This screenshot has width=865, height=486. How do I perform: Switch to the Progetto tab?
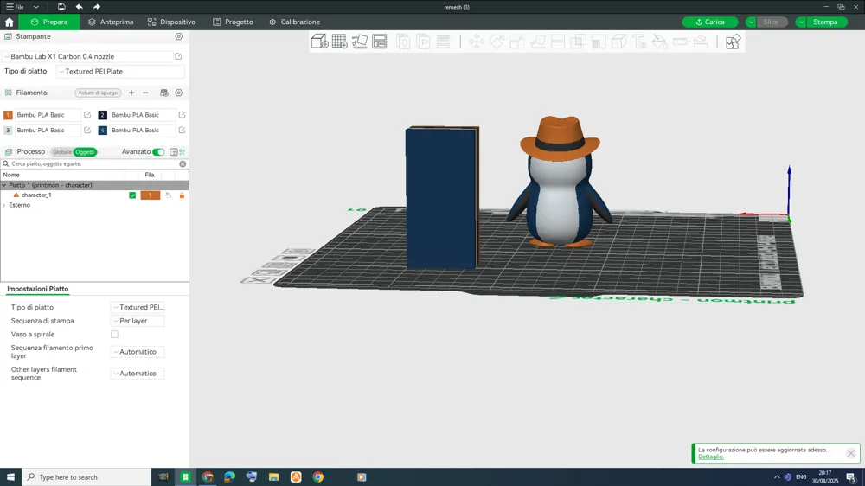pyautogui.click(x=233, y=22)
